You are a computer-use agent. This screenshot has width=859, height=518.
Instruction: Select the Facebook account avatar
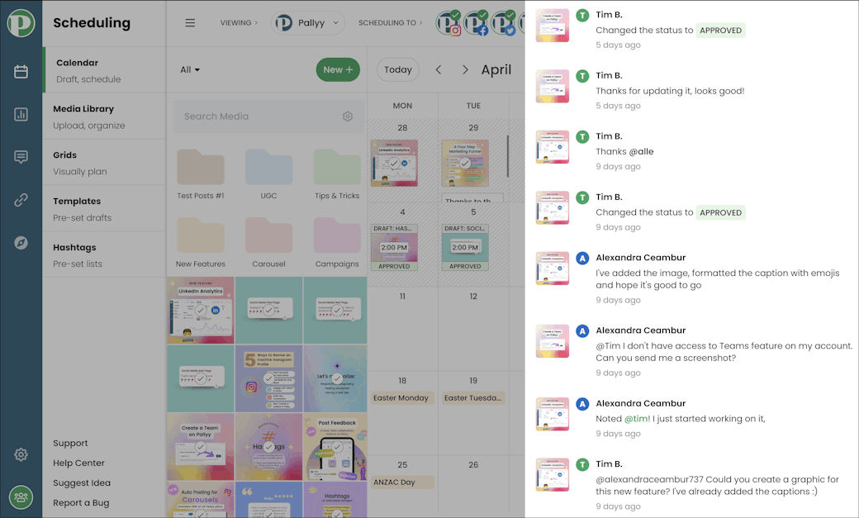click(476, 23)
